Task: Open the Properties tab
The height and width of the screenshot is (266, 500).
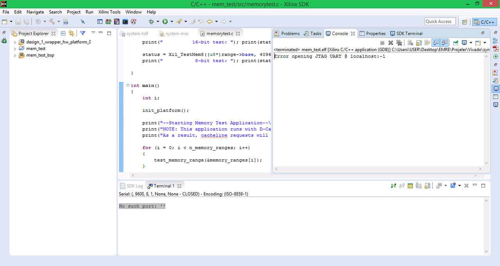Action: pyautogui.click(x=372, y=34)
